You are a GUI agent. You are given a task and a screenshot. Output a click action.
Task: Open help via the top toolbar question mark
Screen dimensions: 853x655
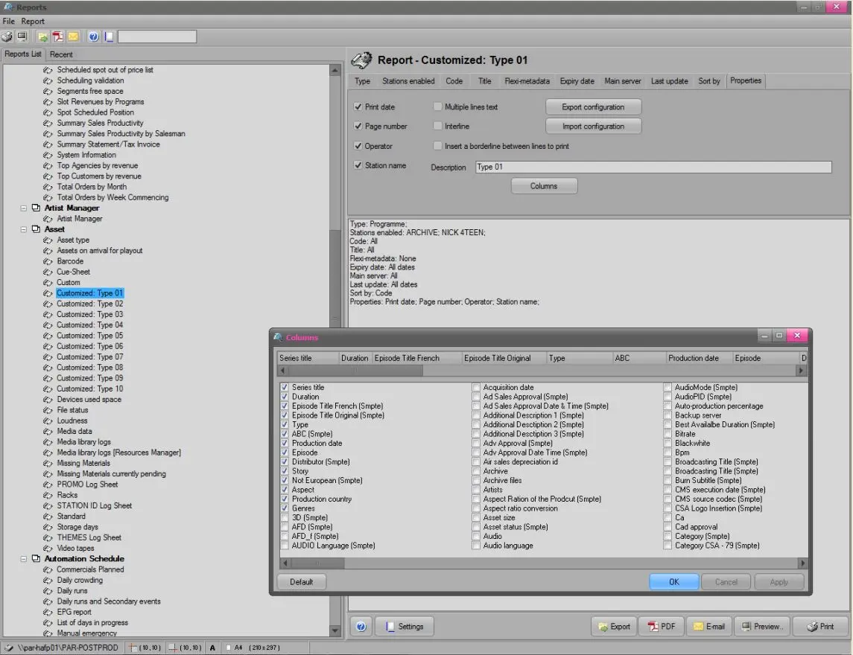point(94,36)
